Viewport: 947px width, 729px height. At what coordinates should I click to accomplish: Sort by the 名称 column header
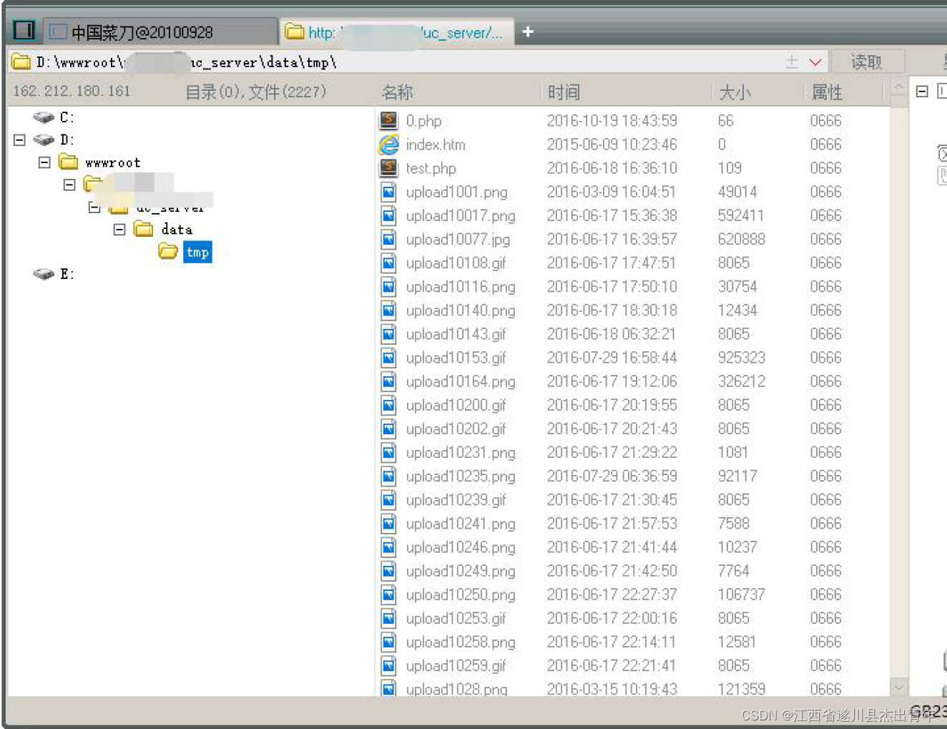[398, 92]
